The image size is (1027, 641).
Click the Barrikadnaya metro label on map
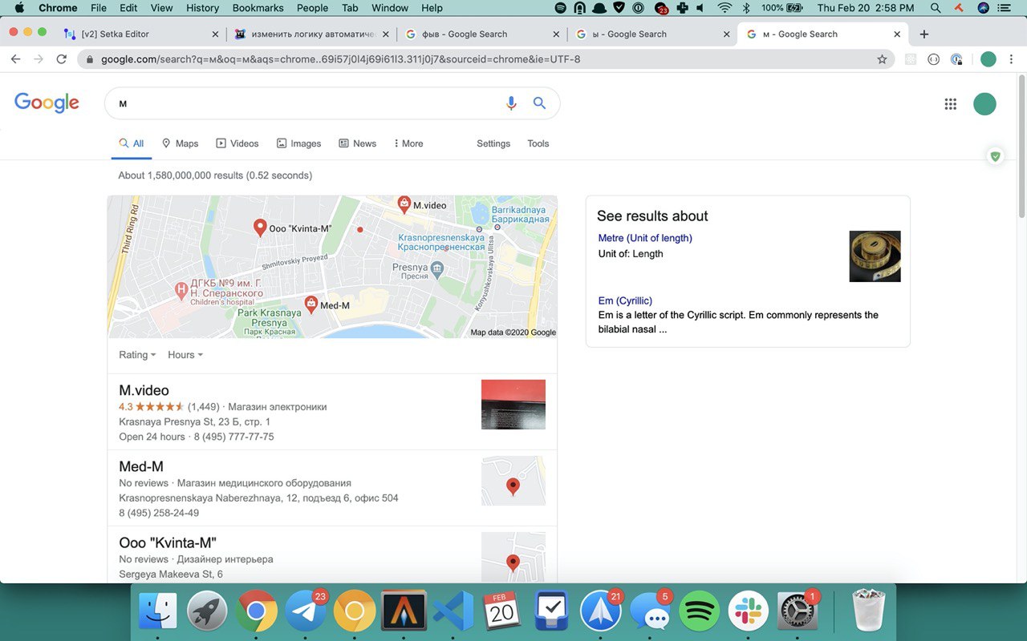[520, 214]
